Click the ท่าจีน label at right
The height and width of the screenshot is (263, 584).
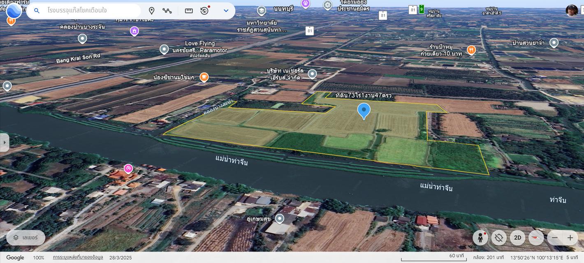tap(558, 200)
